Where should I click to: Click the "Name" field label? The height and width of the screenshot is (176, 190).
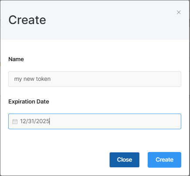pos(16,59)
